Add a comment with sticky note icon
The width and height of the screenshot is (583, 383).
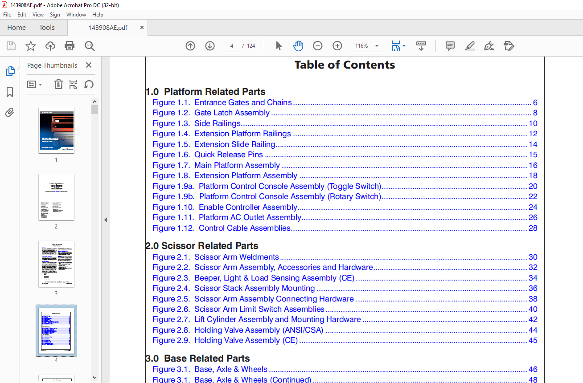(x=450, y=46)
